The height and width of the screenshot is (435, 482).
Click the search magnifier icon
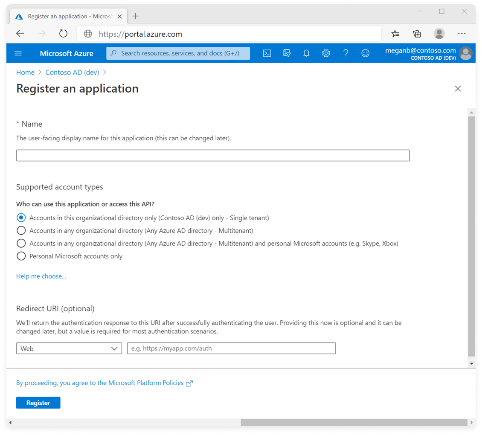click(x=113, y=53)
